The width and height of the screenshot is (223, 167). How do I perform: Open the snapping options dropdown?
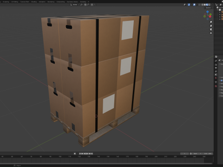coord(88,5)
